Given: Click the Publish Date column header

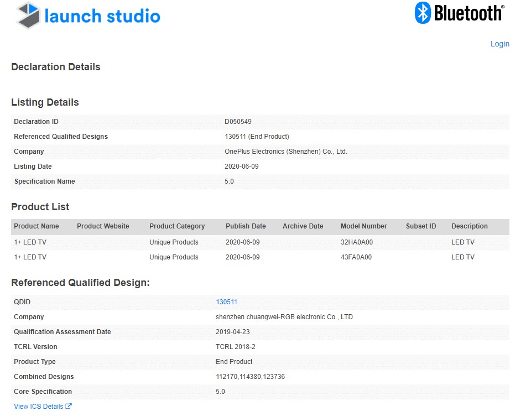Looking at the screenshot, I should pyautogui.click(x=246, y=226).
